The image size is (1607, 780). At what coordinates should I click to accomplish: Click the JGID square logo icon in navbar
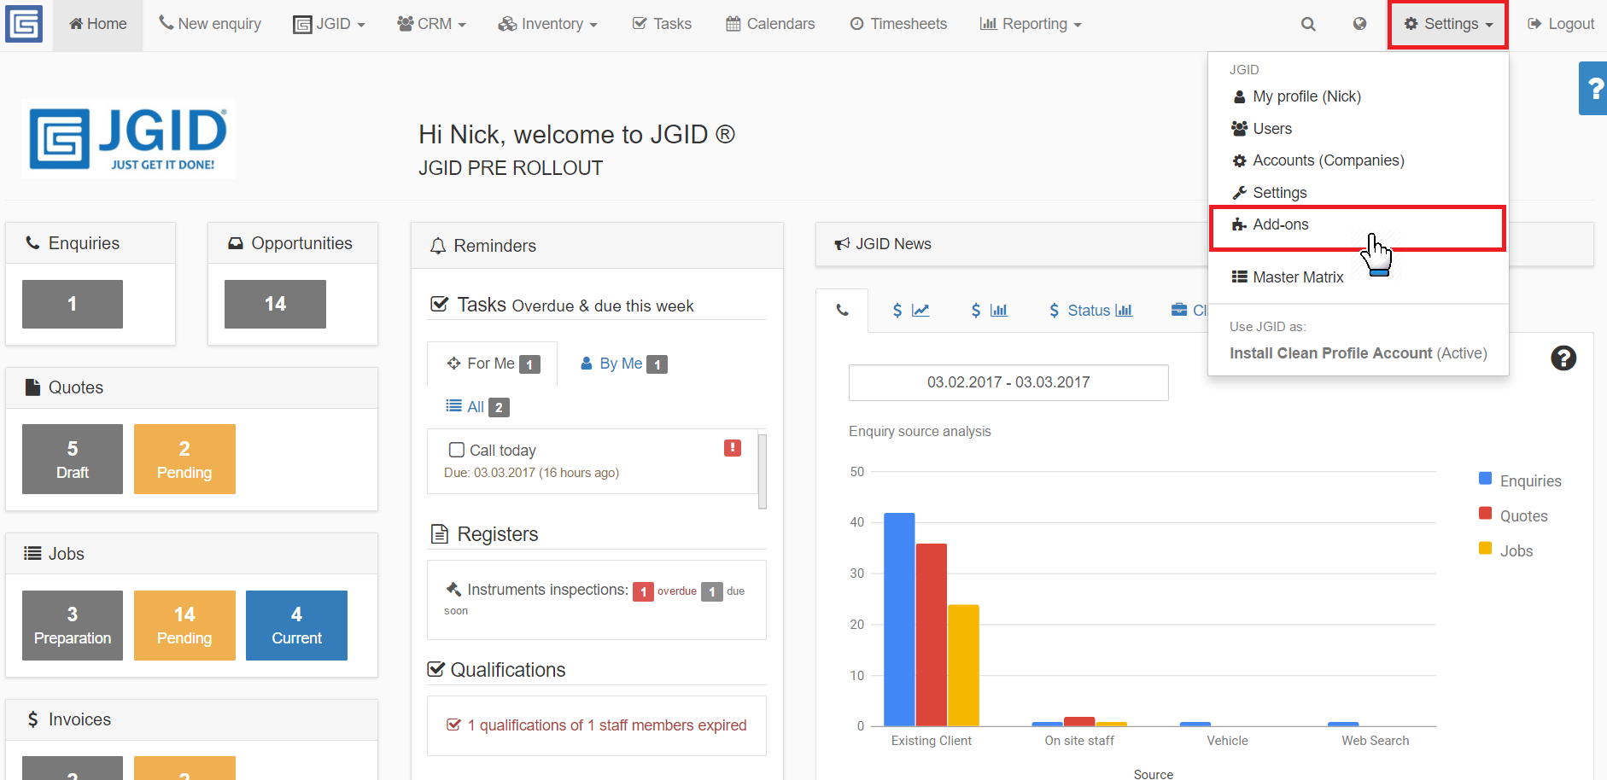pos(24,24)
